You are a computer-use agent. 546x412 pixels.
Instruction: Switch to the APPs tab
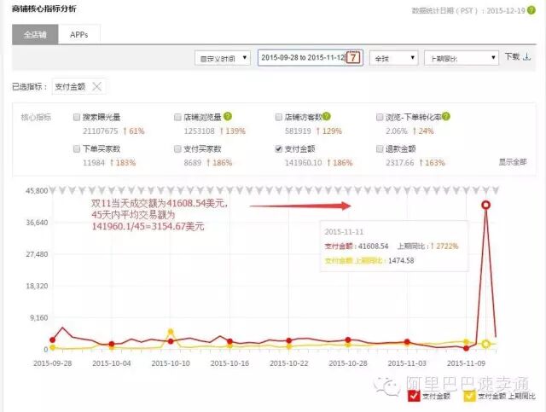pos(79,34)
